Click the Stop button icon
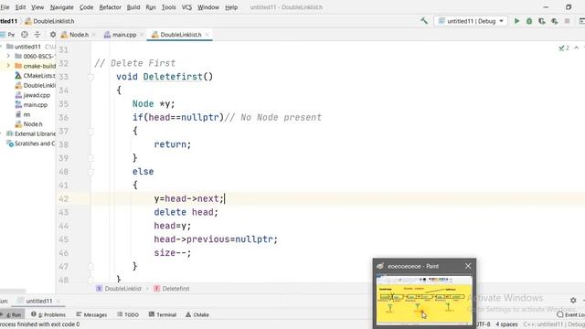 [567, 21]
